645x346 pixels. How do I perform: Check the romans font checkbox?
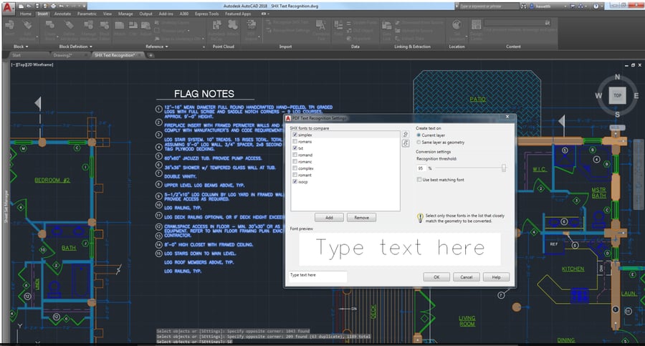click(x=295, y=142)
